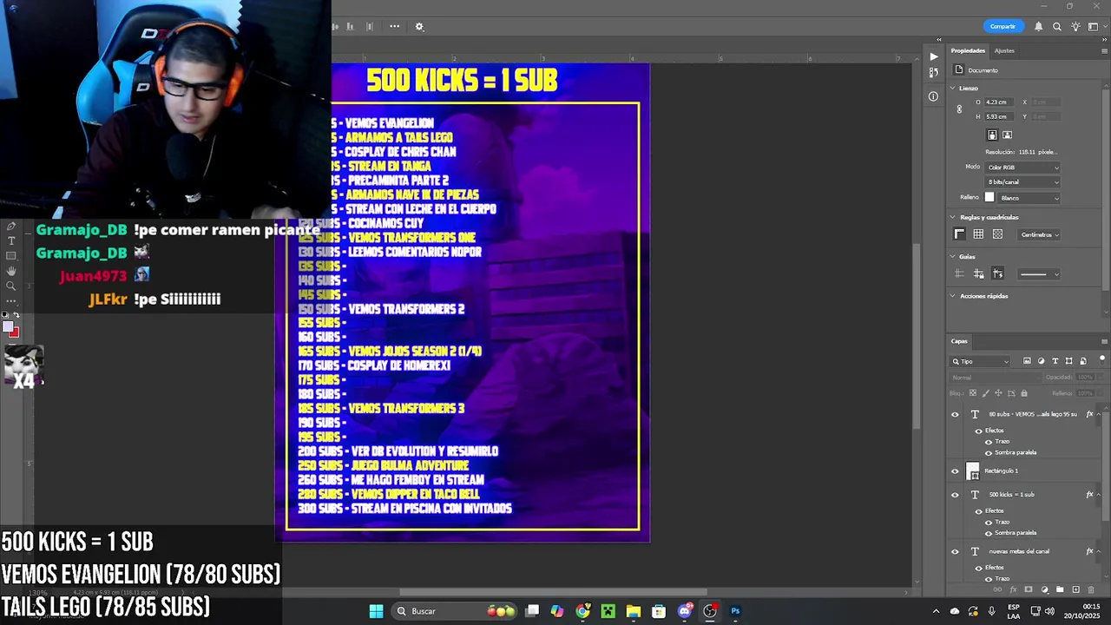Open the Propiedades panel menu
Screen dimensions: 1111x625
[1104, 50]
